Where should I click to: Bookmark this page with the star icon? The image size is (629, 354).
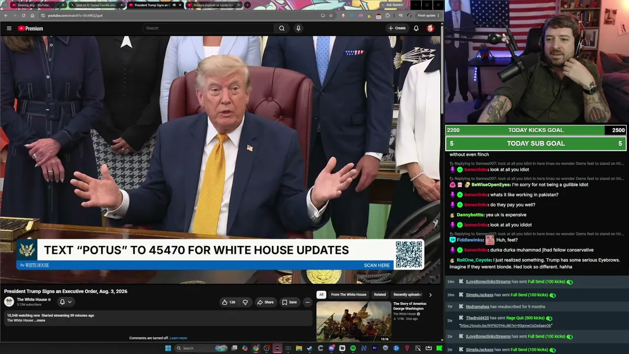coord(331,15)
